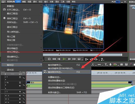
Task: Mute the 2 A audio track
Action: [20, 99]
